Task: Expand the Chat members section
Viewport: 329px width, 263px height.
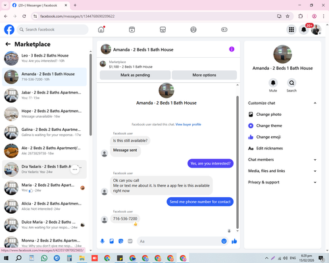Action: pos(282,160)
